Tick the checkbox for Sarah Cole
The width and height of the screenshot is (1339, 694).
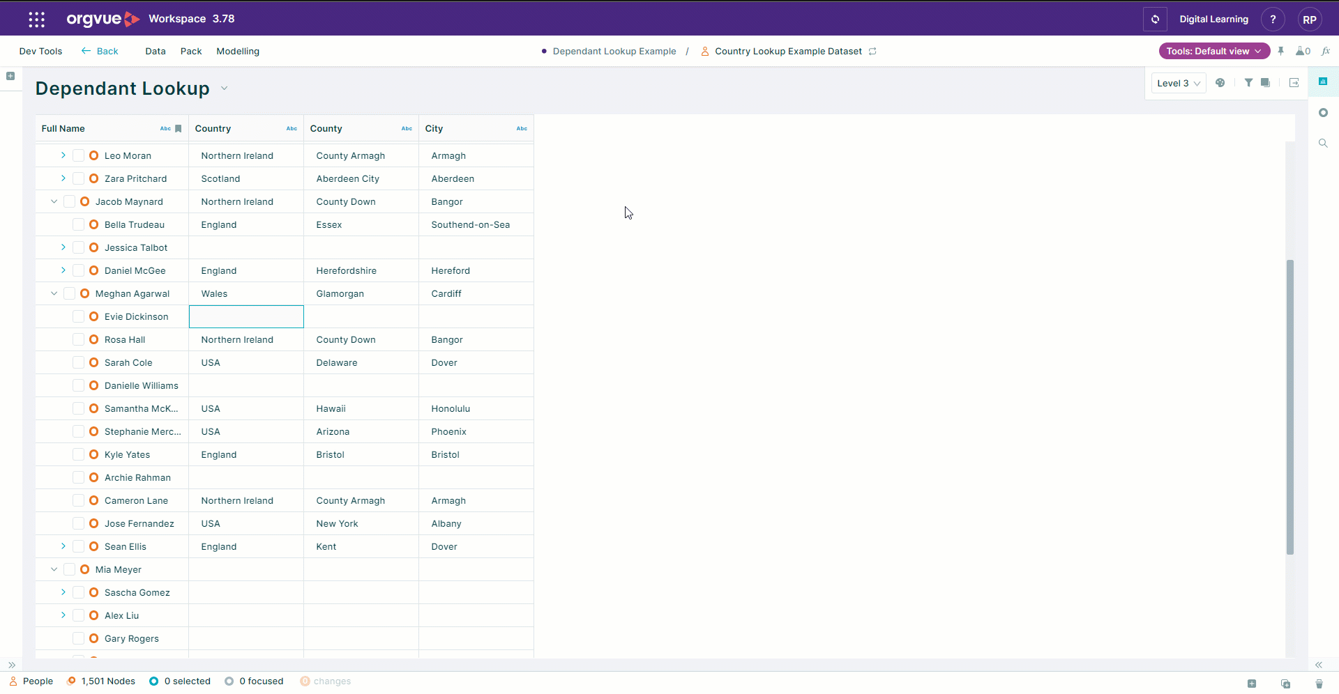pos(79,362)
